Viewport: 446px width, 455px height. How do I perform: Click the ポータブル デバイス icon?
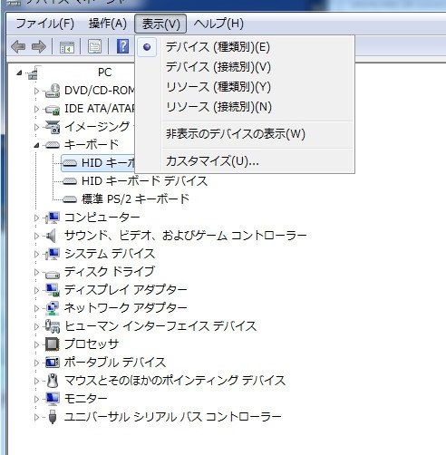click(53, 363)
